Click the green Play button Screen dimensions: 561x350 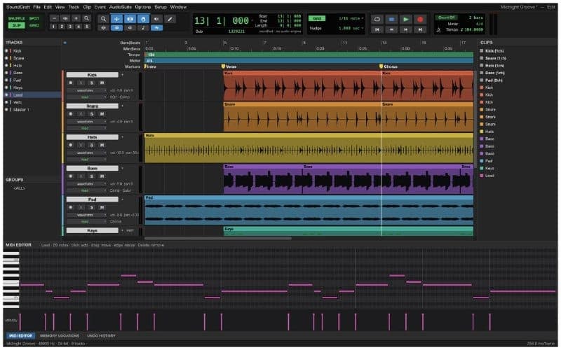[406, 20]
